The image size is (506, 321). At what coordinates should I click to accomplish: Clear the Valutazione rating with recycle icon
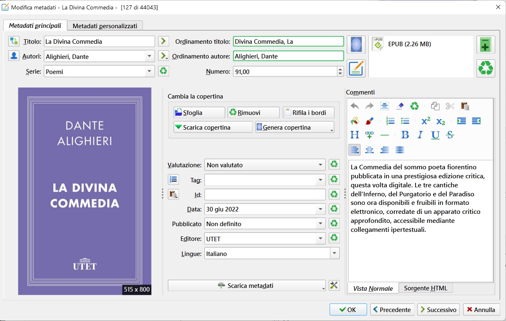(334, 165)
